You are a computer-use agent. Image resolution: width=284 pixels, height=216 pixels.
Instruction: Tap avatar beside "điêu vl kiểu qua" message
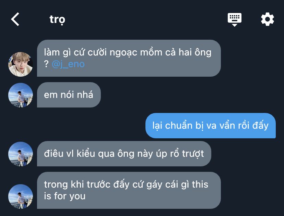(21, 154)
